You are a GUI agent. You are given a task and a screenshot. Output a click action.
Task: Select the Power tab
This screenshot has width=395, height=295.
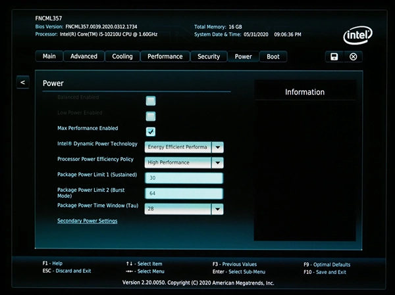coord(244,57)
